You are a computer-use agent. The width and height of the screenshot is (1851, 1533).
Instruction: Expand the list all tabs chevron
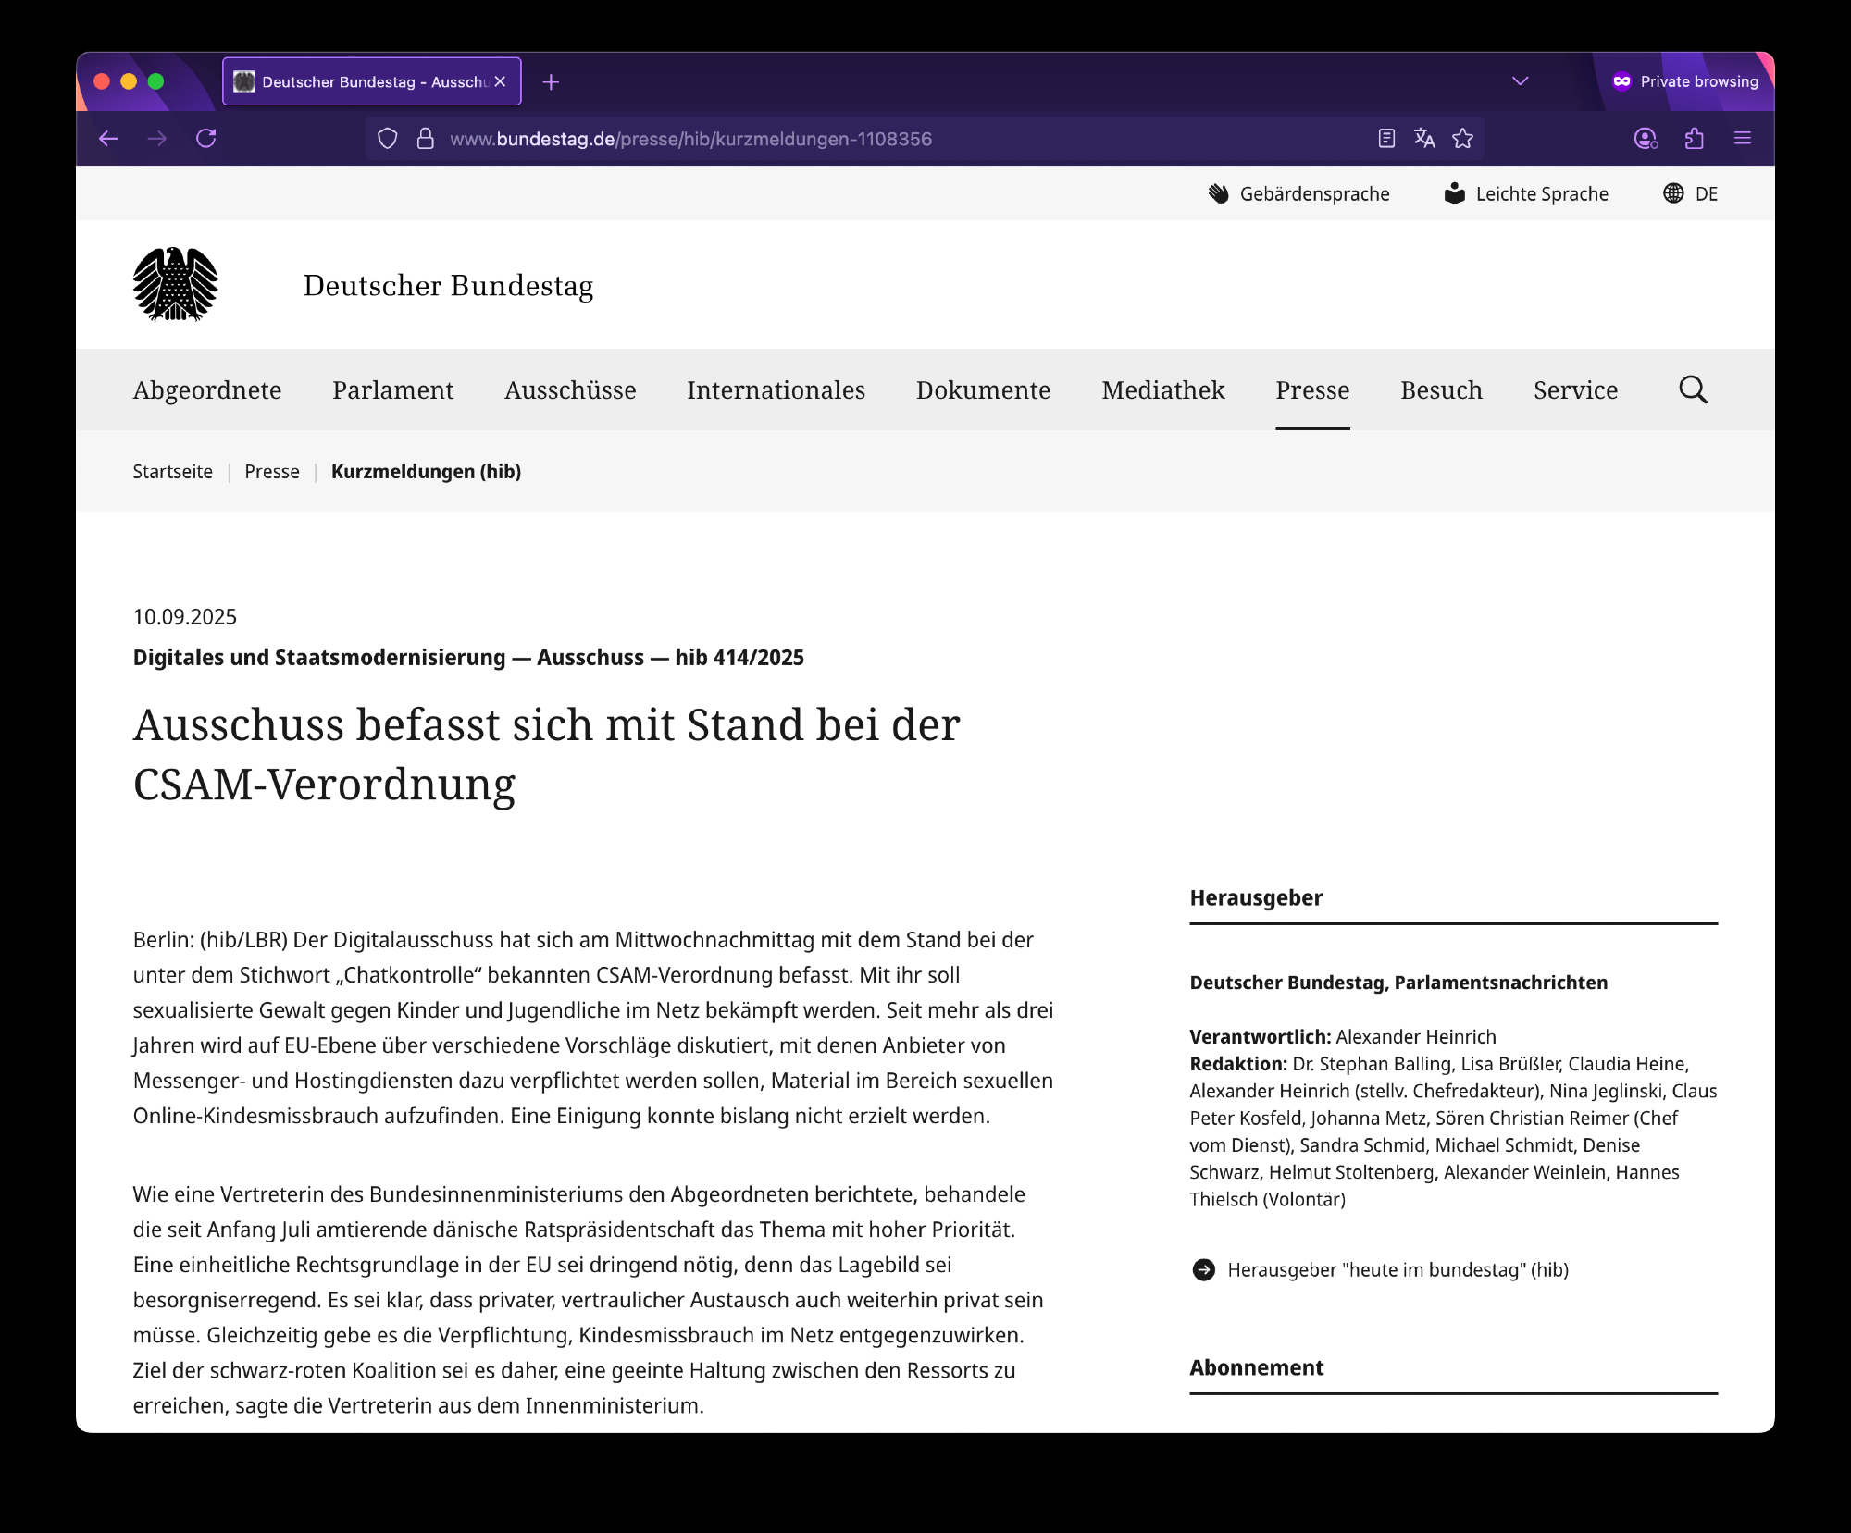tap(1520, 81)
